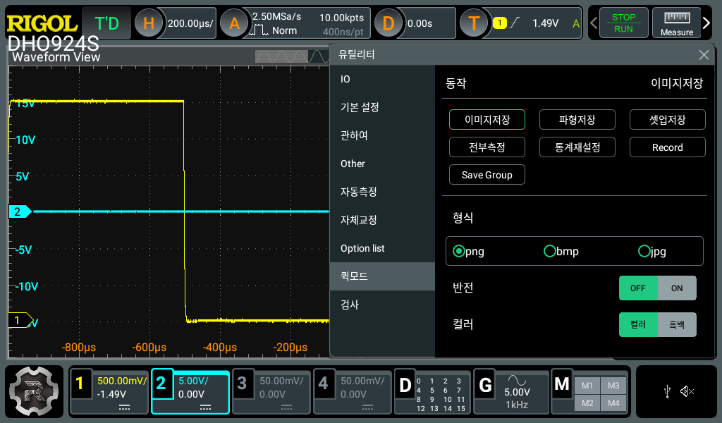The width and height of the screenshot is (722, 423).
Task: Open the IO utility menu item
Action: [382, 79]
